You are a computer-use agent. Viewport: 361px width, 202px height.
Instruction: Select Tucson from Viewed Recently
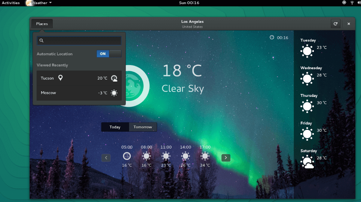pos(79,78)
